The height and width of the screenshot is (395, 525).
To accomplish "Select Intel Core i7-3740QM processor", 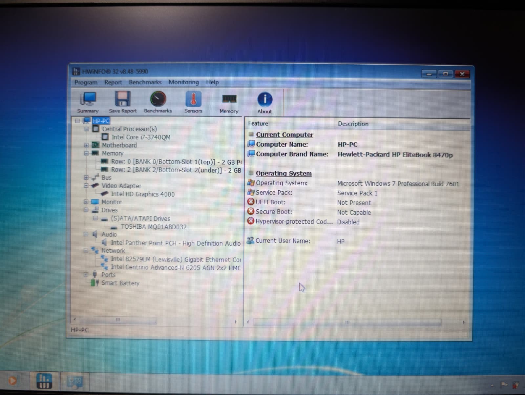I will (141, 137).
